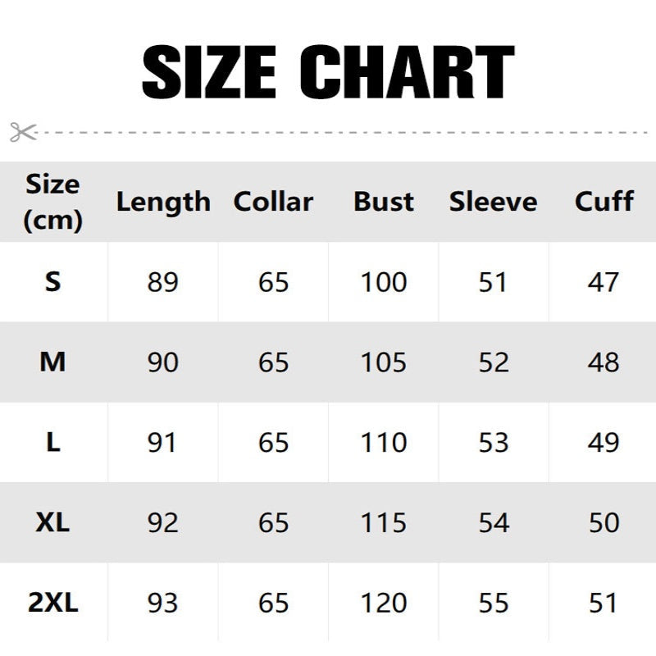Select the Length column header
Viewport: 656px width, 656px height.
(163, 202)
